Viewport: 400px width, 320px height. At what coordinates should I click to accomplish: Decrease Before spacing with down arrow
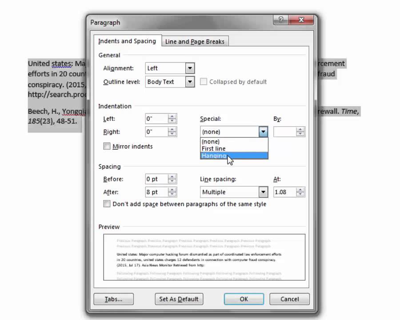point(172,181)
